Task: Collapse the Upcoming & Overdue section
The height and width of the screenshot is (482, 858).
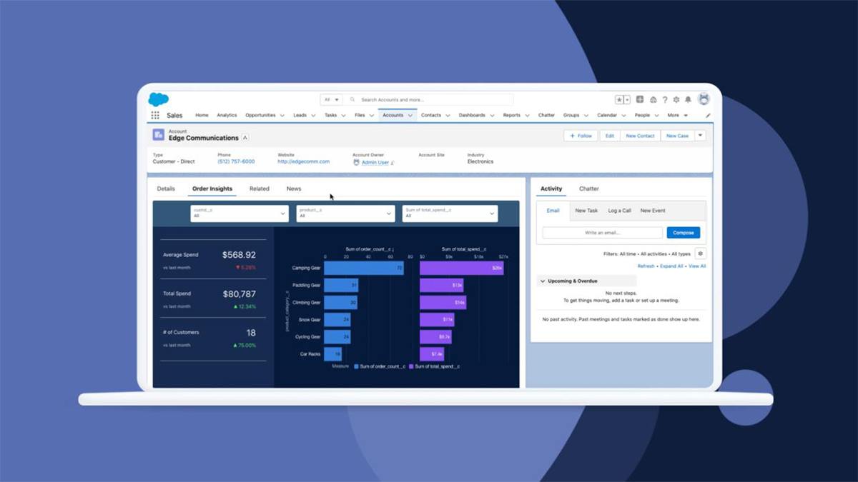Action: (x=543, y=281)
